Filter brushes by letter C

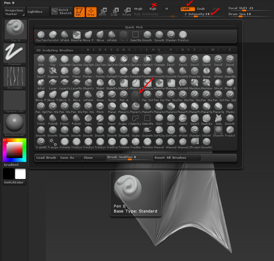click(x=94, y=50)
